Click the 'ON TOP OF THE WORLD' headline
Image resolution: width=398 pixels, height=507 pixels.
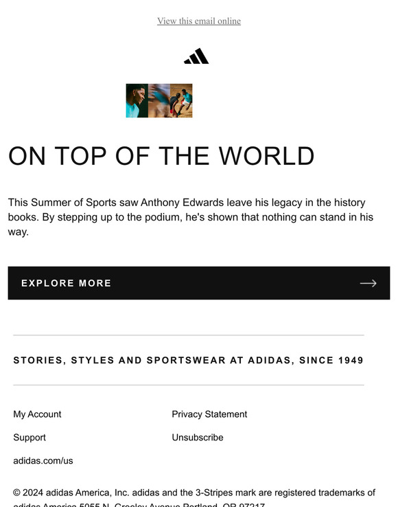pos(161,156)
